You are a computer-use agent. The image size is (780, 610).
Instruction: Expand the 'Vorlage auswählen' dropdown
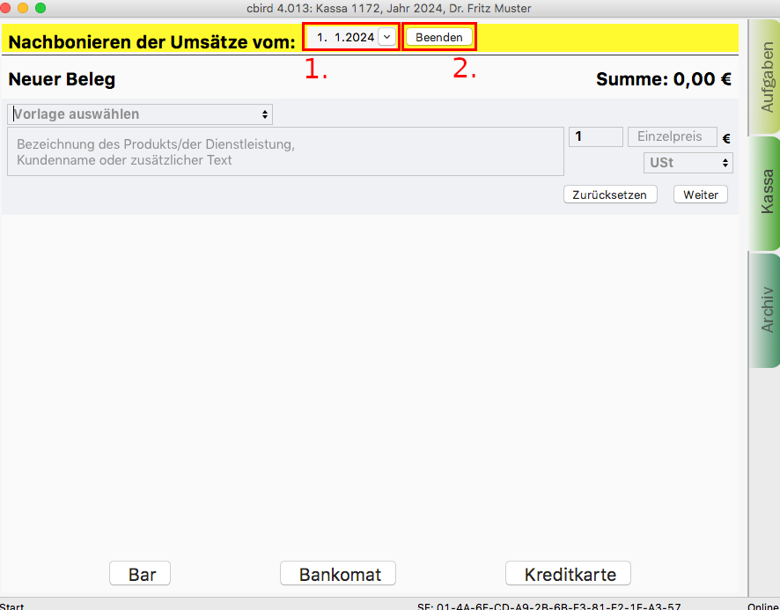[x=140, y=114]
